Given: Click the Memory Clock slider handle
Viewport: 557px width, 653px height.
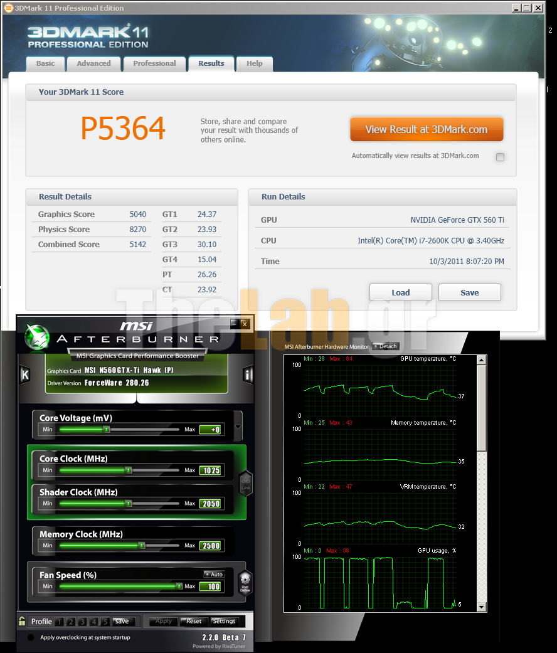Looking at the screenshot, I should (x=142, y=545).
